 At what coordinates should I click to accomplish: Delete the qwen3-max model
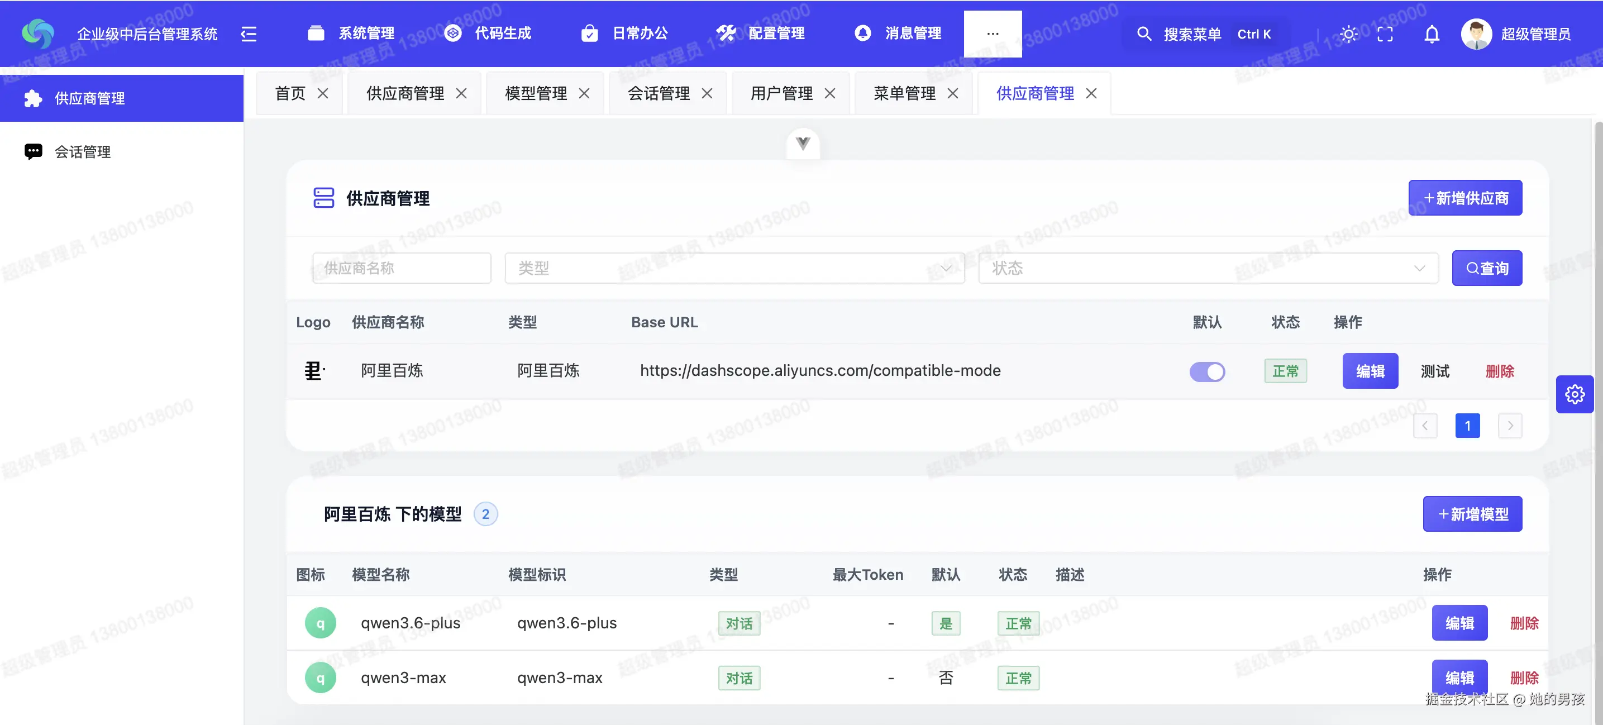point(1523,677)
